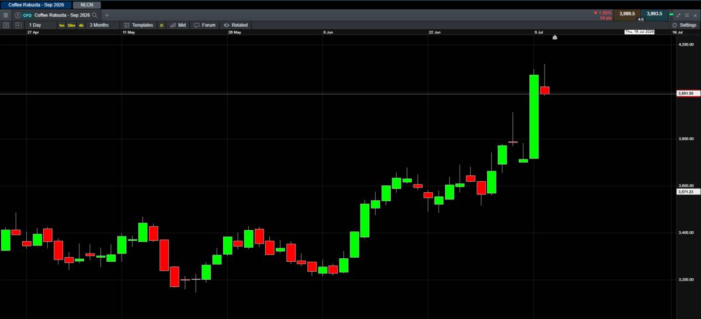
Task: Select the Coffee Robusta - Sep 2026 tab
Action: click(36, 5)
